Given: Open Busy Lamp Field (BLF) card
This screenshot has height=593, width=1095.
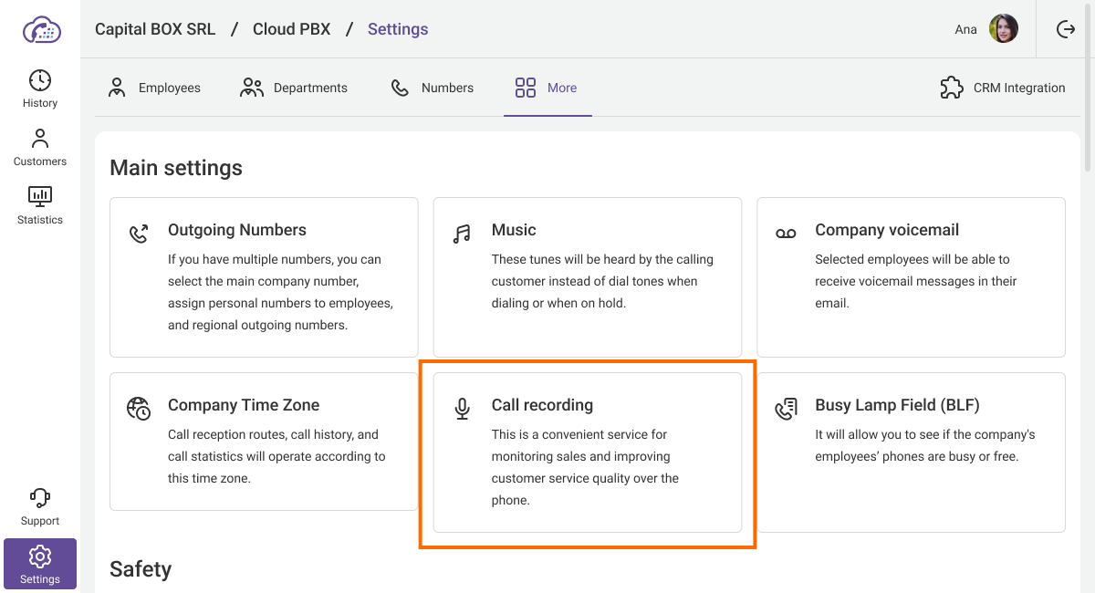Looking at the screenshot, I should point(911,453).
